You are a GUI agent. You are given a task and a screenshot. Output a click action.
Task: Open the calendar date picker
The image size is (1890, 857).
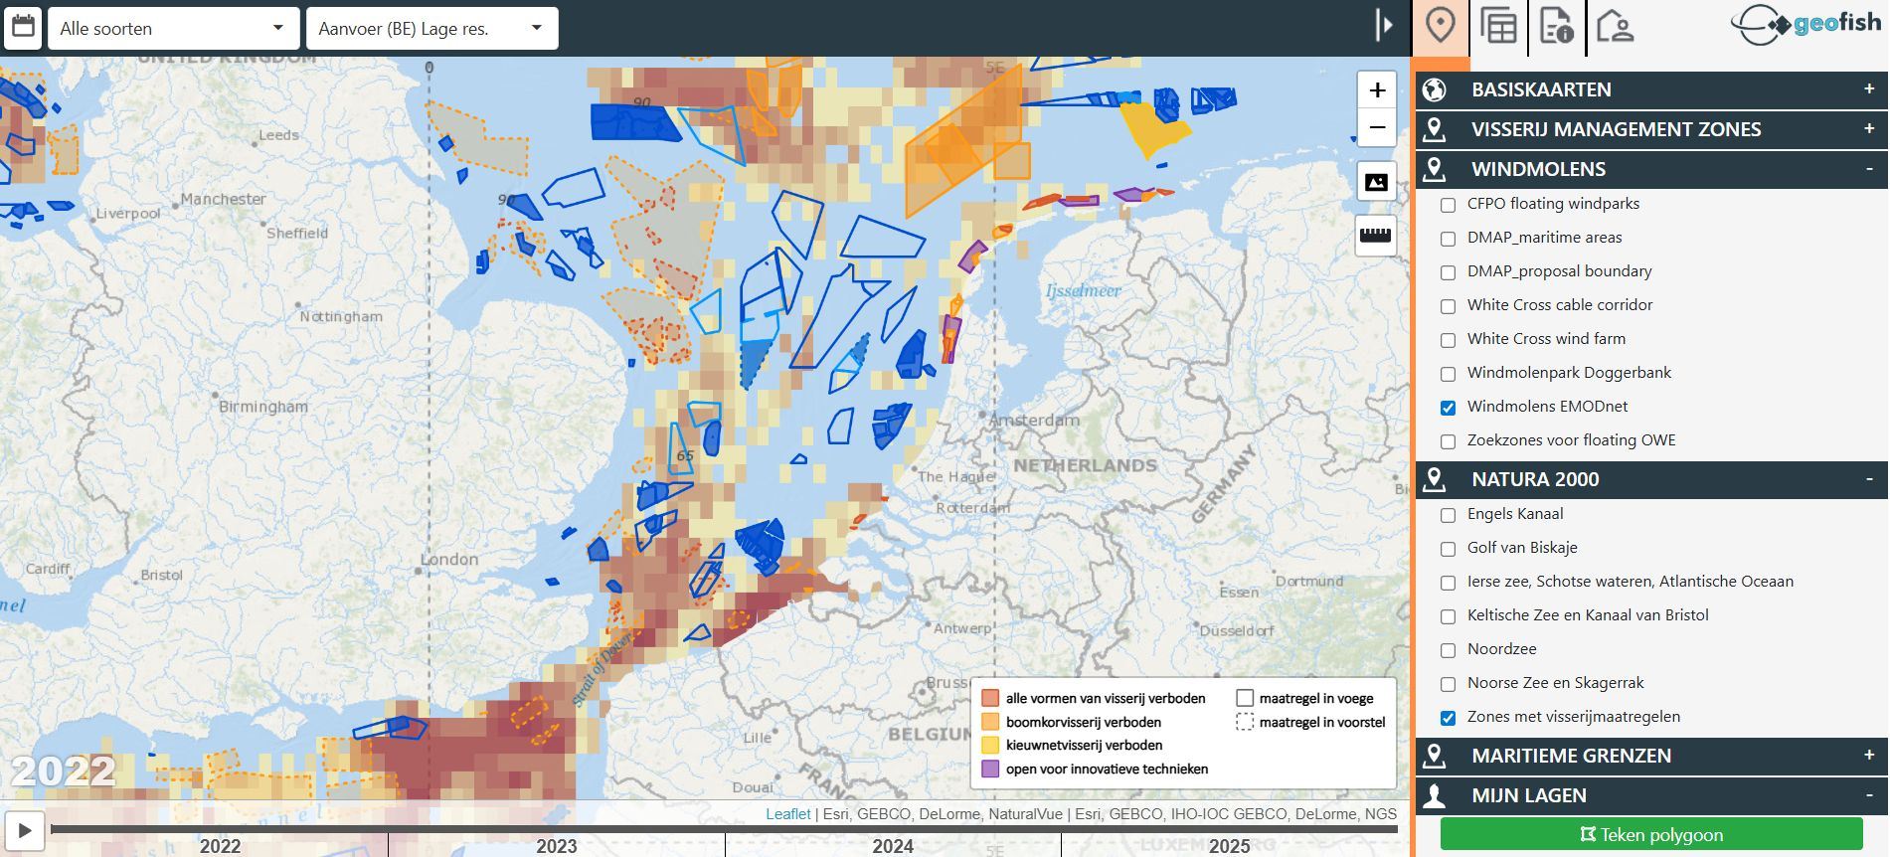(23, 28)
